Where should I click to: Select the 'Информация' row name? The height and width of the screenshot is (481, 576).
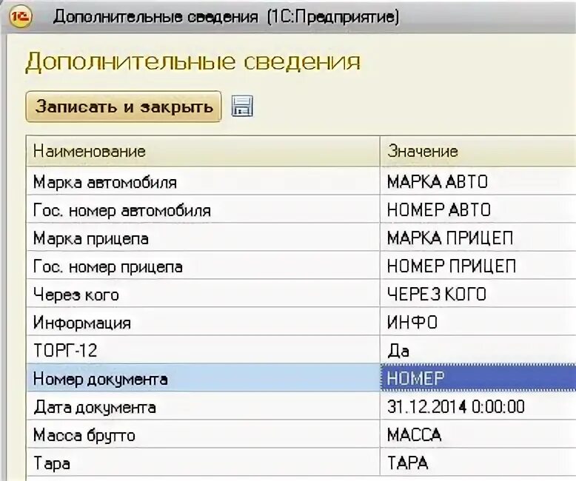point(203,323)
